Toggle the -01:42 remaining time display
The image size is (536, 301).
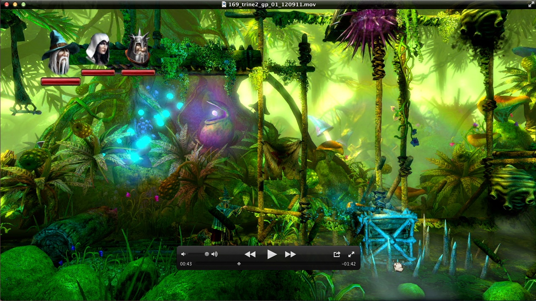pos(348,264)
